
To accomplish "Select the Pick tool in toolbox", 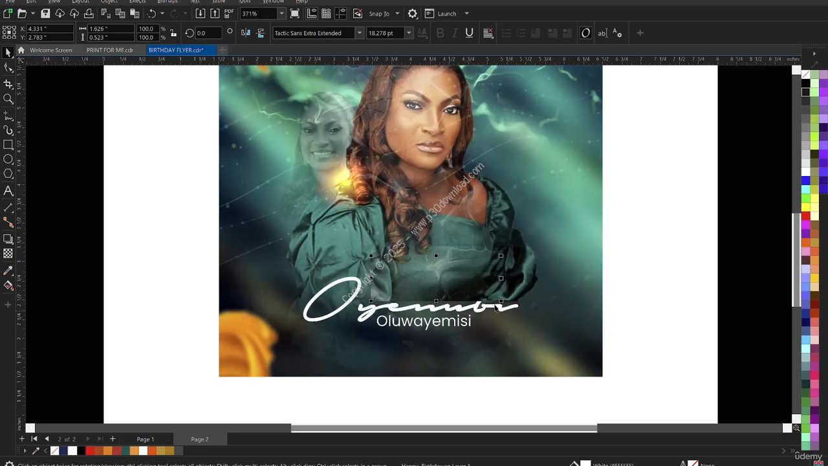I will (x=8, y=52).
